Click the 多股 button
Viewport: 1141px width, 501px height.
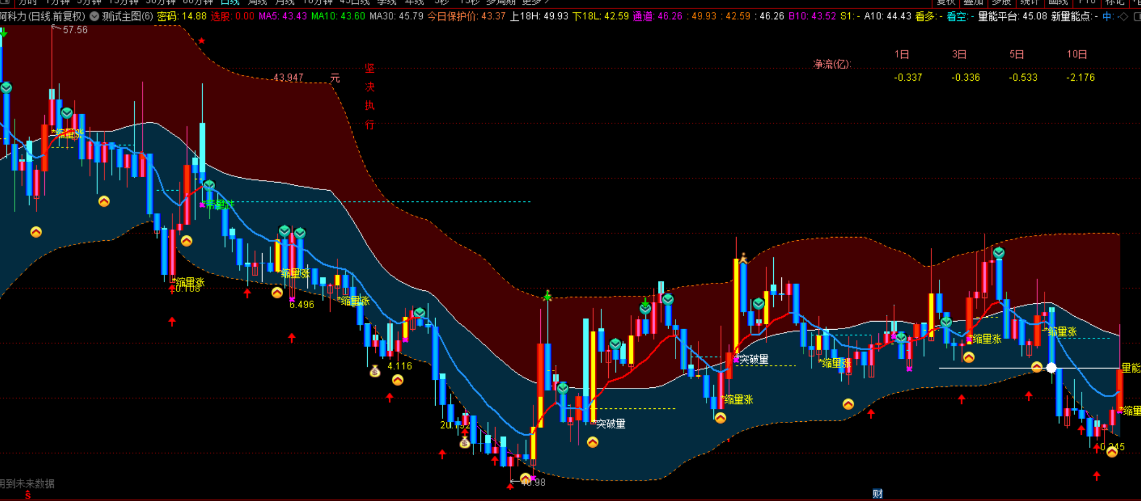point(1001,3)
